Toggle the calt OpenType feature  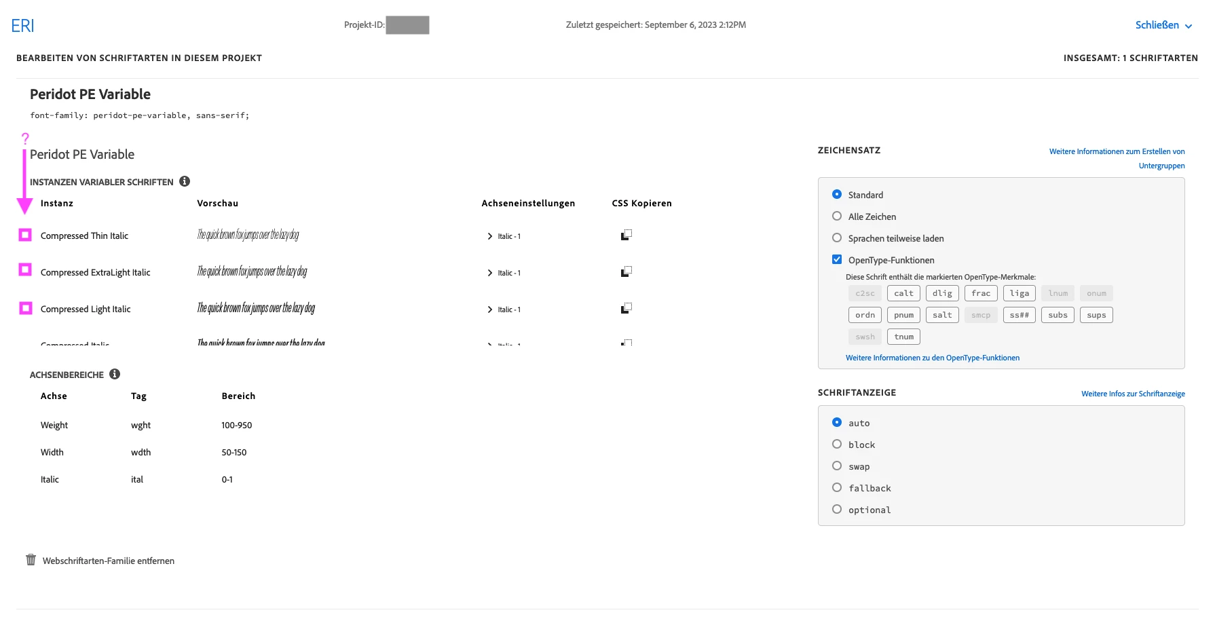click(903, 293)
